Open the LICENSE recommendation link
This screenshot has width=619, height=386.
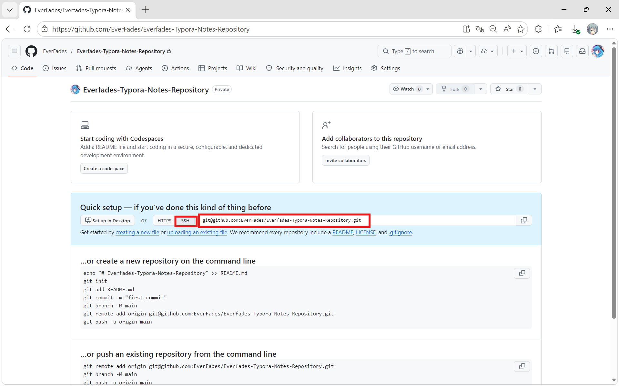(x=366, y=232)
